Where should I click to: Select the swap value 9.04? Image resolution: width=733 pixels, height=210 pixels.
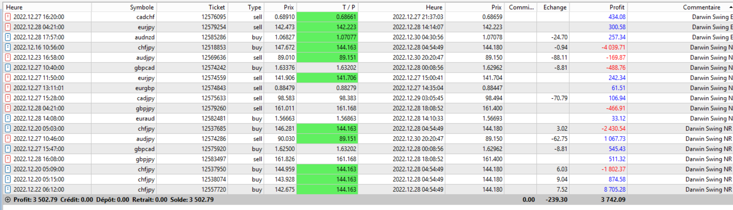tap(562, 180)
